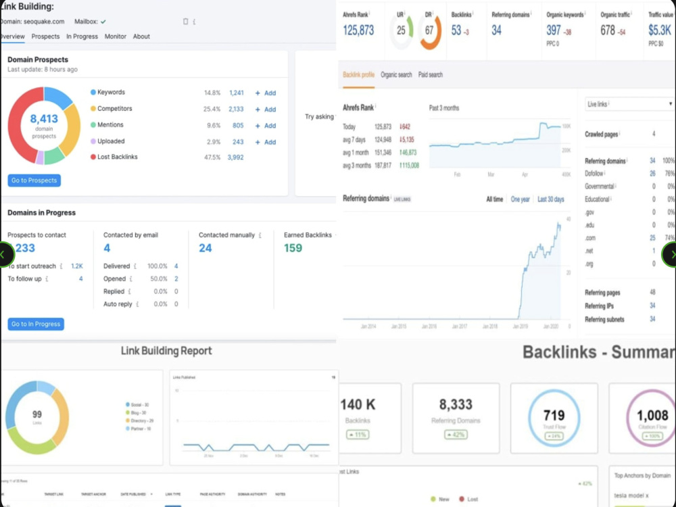Click the 8,413 domain prospects donut center

click(x=44, y=125)
